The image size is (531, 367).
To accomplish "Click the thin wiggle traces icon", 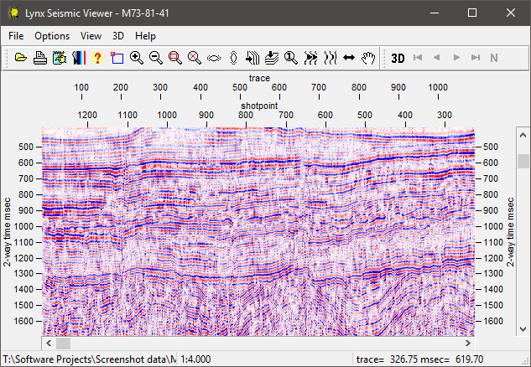I will point(330,58).
